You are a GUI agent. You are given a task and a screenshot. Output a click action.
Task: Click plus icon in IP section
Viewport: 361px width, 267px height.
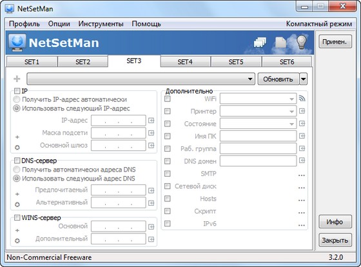17,137
